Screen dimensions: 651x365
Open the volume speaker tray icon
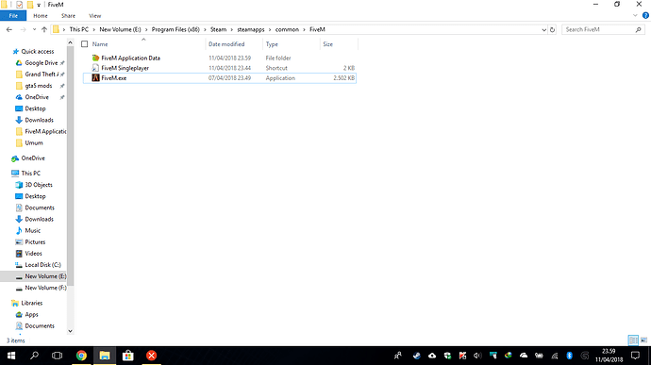(x=477, y=356)
